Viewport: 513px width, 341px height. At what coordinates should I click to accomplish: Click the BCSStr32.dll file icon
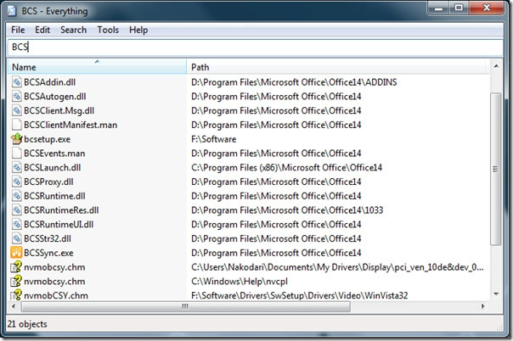point(17,238)
